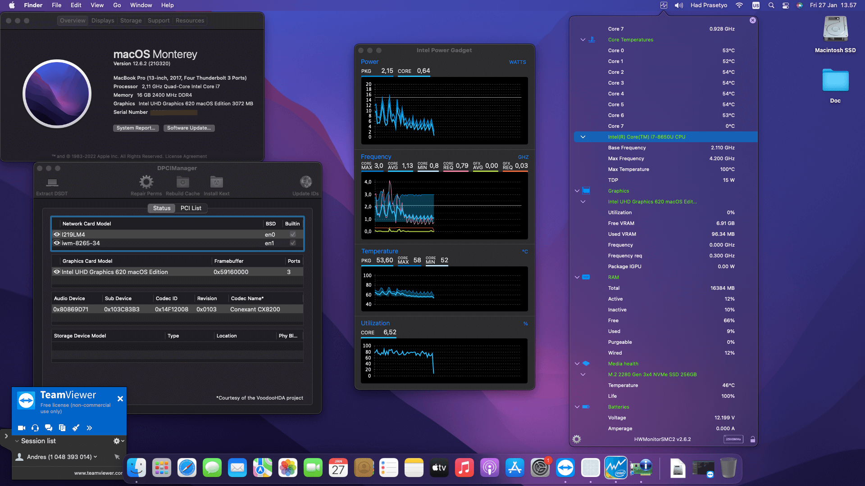Click the 2500MHz badge in HWMonitorSMC2
The height and width of the screenshot is (486, 865).
click(x=733, y=439)
